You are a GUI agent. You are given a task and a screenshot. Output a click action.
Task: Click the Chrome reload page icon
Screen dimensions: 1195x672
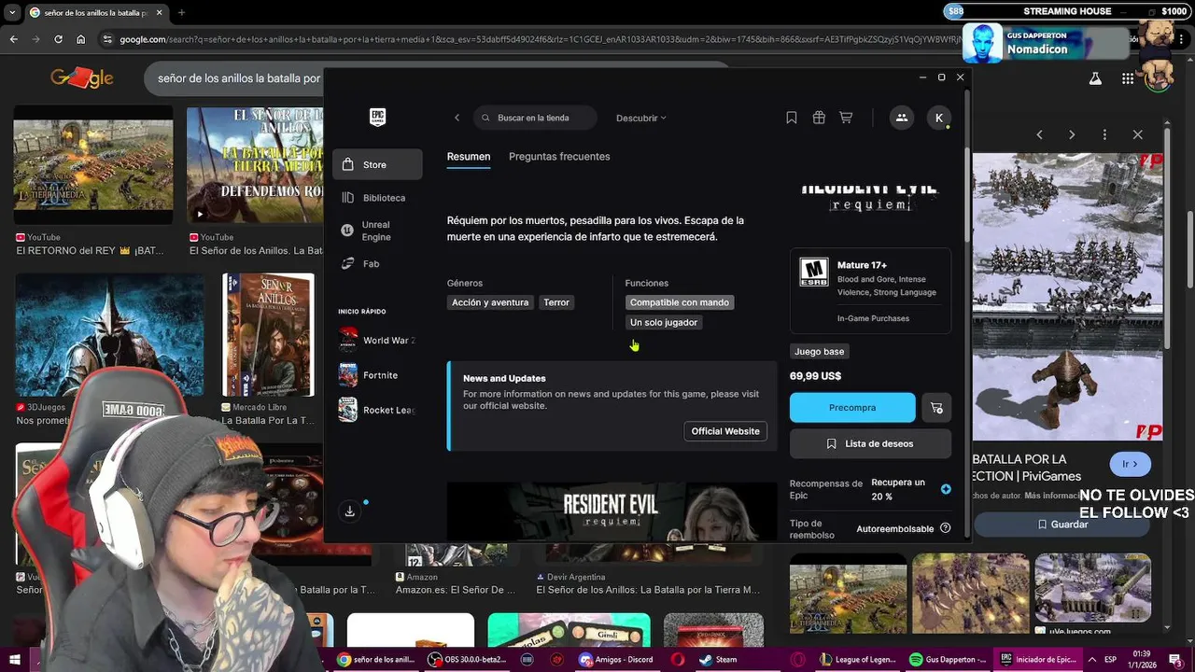click(x=58, y=39)
